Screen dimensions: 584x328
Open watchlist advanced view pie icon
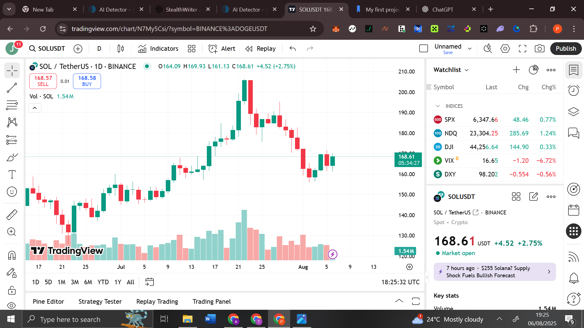click(534, 70)
